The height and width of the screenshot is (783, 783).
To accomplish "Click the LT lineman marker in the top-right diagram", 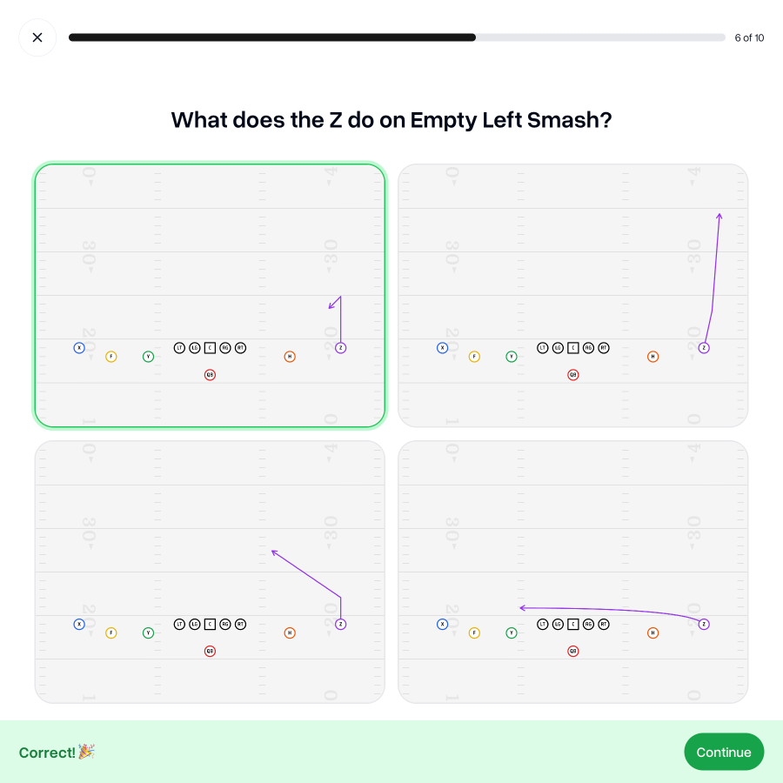I will point(543,347).
